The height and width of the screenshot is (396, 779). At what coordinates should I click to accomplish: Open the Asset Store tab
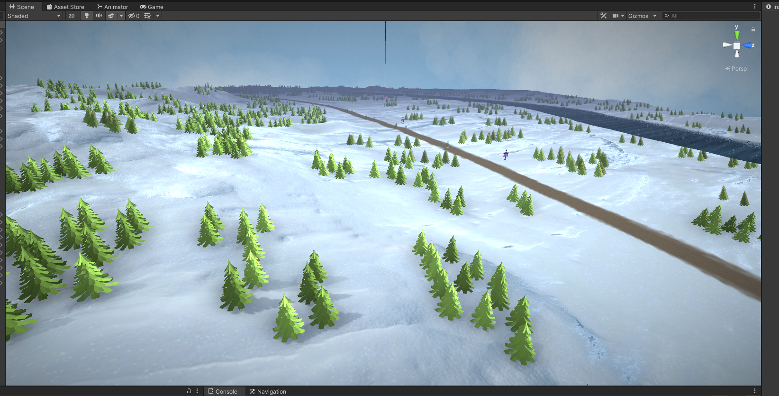pyautogui.click(x=65, y=7)
